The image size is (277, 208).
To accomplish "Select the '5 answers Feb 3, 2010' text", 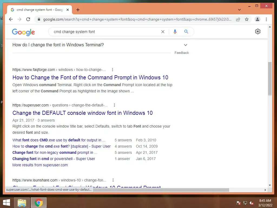I will click(135, 140).
